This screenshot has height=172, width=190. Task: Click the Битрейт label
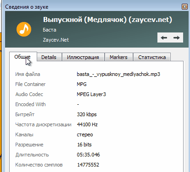click(25, 114)
